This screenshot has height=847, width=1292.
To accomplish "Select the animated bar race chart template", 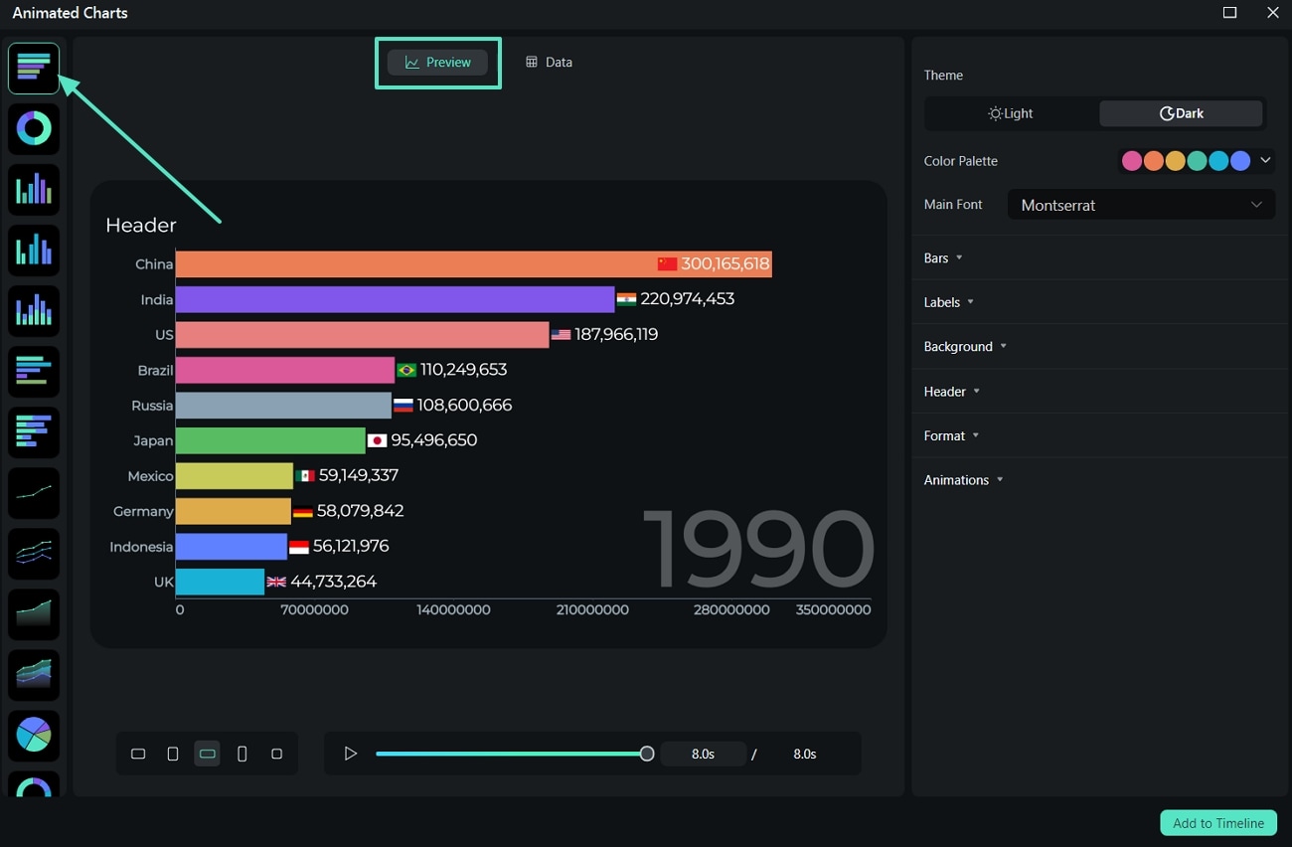I will 34,69.
